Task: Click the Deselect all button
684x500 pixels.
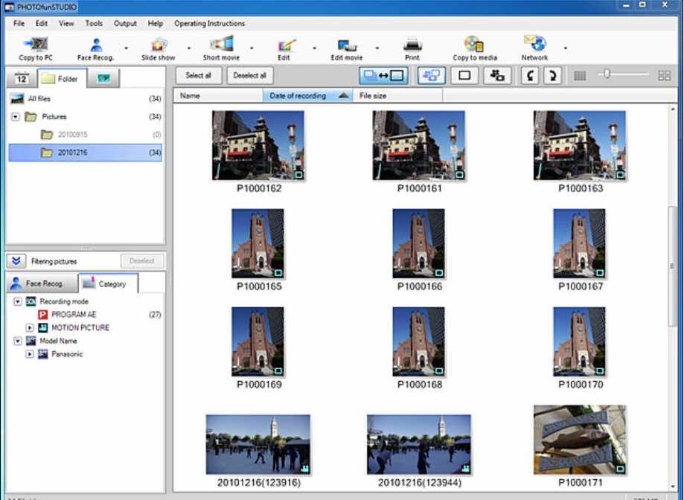Action: pyautogui.click(x=250, y=76)
